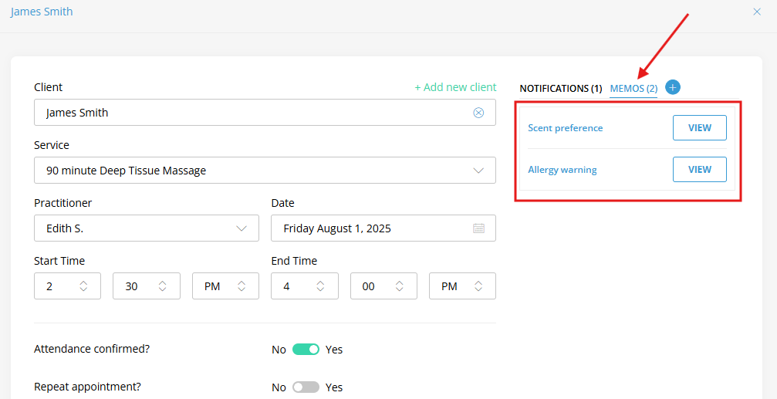Click the Date field Friday August 1, 2025

tap(383, 228)
